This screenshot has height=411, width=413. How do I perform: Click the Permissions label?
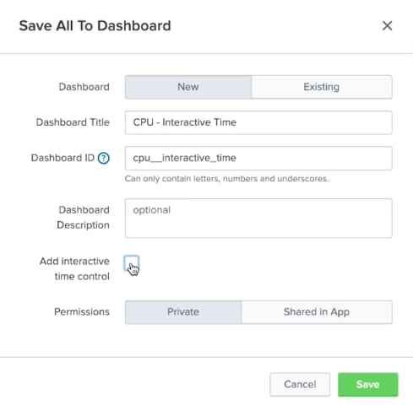82,311
